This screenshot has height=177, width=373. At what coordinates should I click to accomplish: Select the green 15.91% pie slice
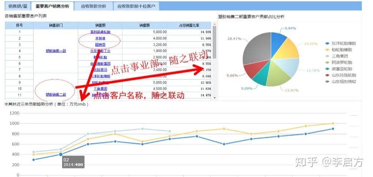[x=278, y=75]
